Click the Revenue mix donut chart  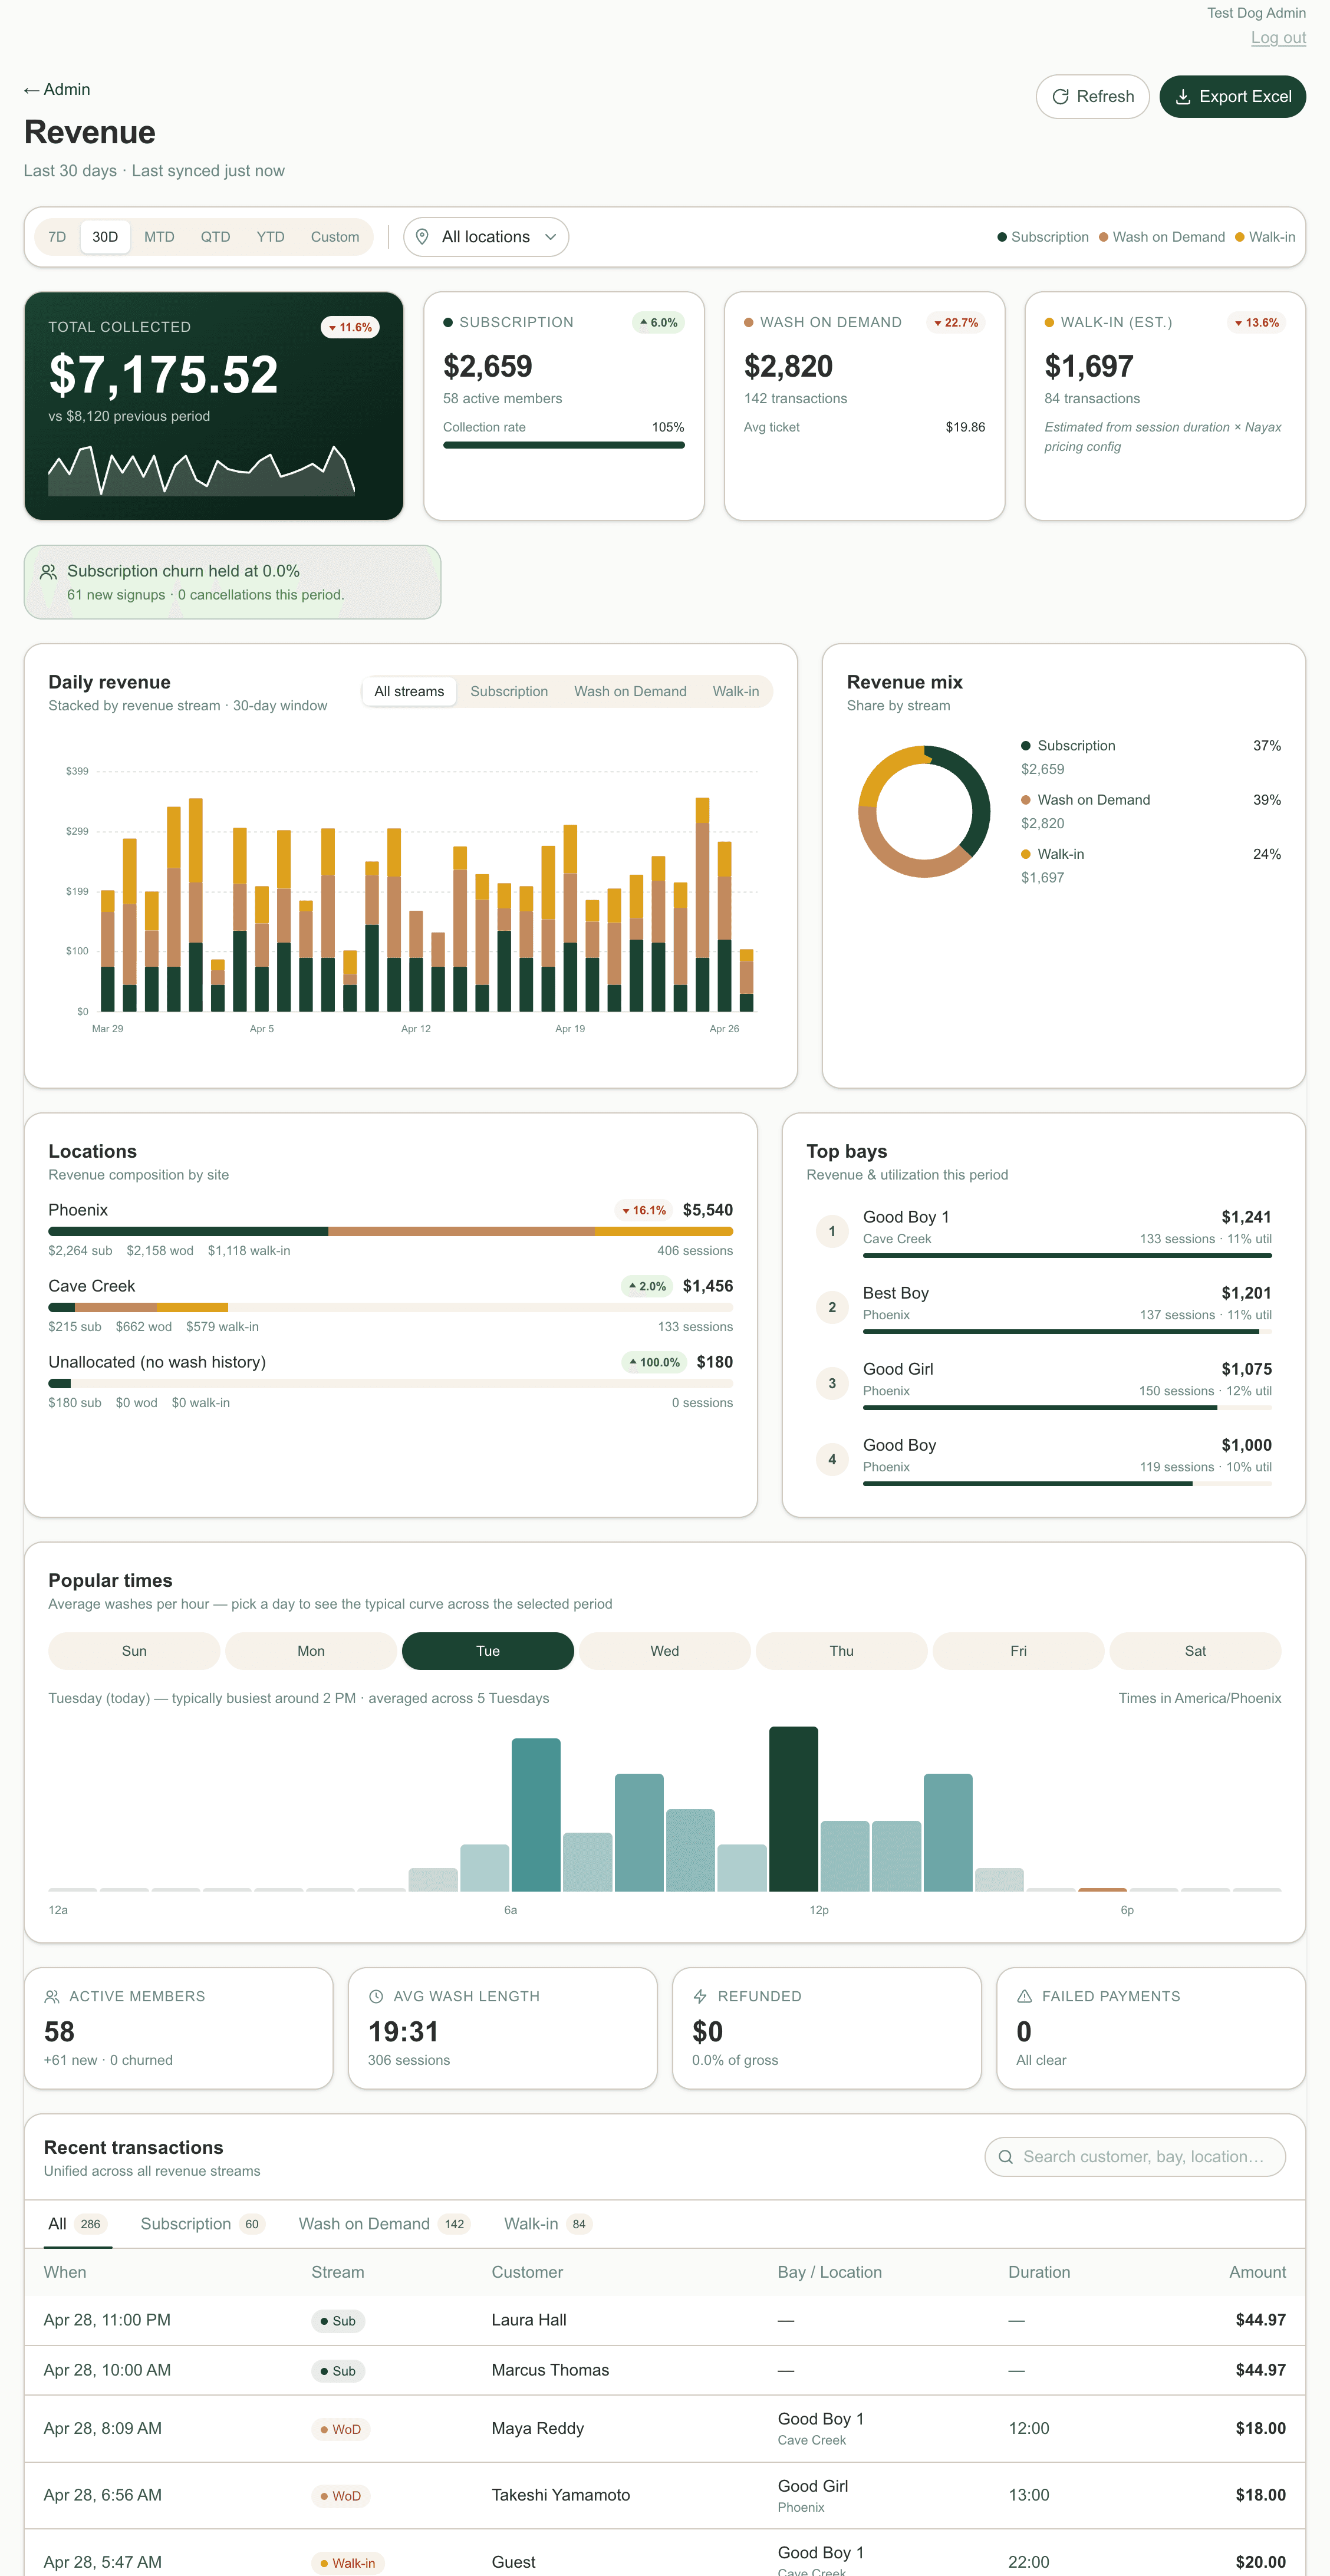click(x=925, y=811)
